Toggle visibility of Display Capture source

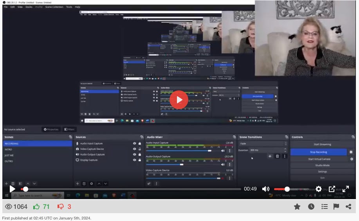pos(134,160)
